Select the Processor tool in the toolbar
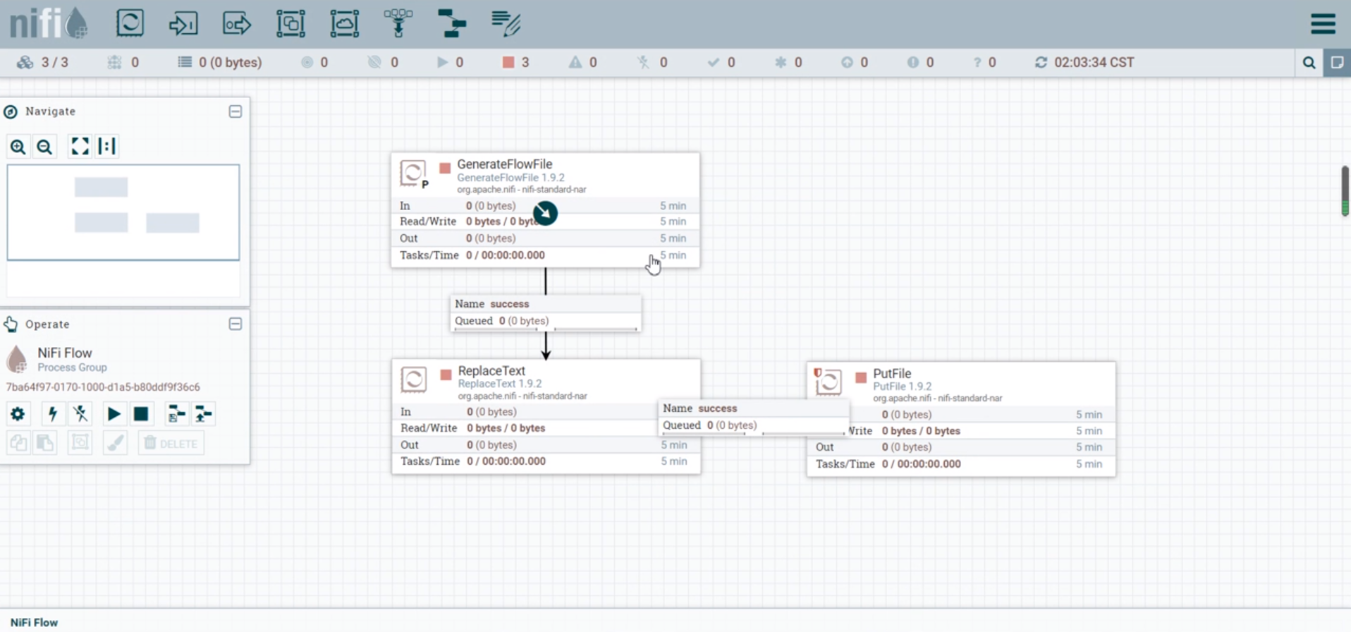The image size is (1351, 632). pos(130,23)
